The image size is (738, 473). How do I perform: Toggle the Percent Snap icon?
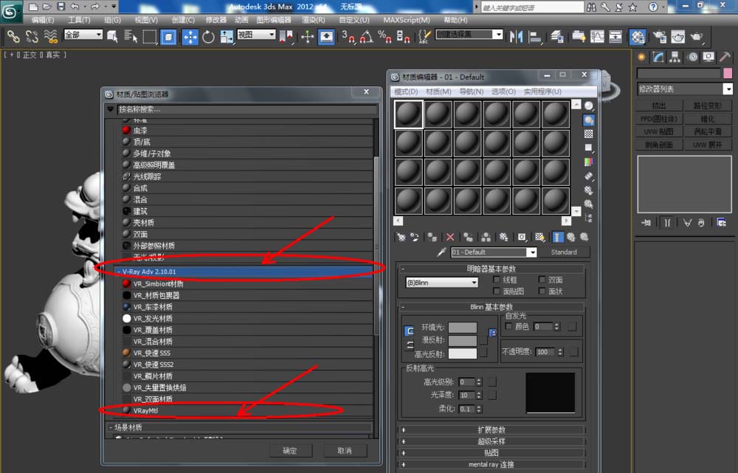click(384, 37)
